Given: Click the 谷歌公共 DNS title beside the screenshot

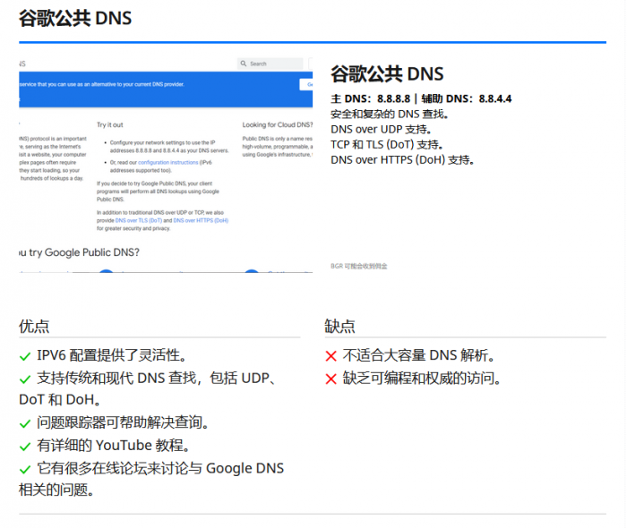Looking at the screenshot, I should point(387,74).
